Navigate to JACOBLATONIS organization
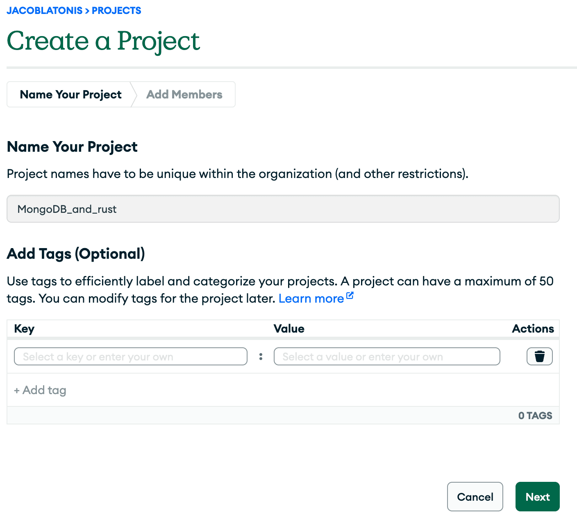Viewport: 577px width, 529px height. point(45,10)
